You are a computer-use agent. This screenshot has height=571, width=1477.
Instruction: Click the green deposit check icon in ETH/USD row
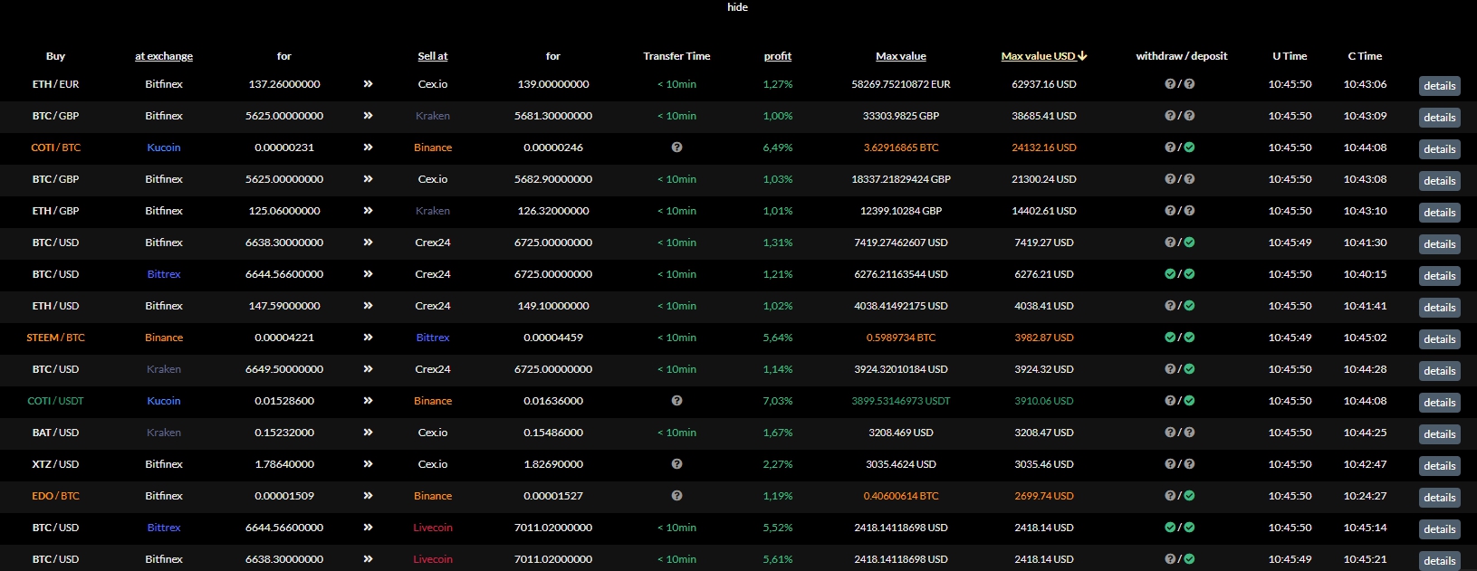1189,306
